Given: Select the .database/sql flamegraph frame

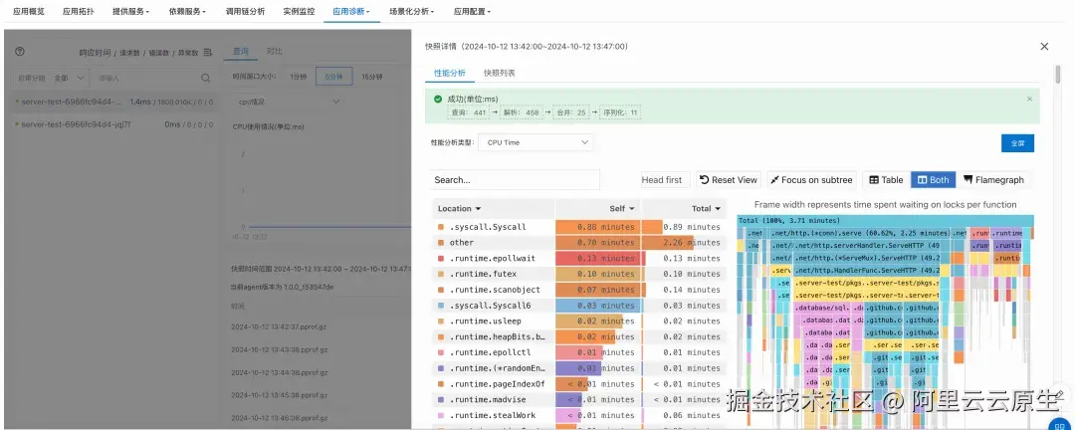Looking at the screenshot, I should coord(823,308).
